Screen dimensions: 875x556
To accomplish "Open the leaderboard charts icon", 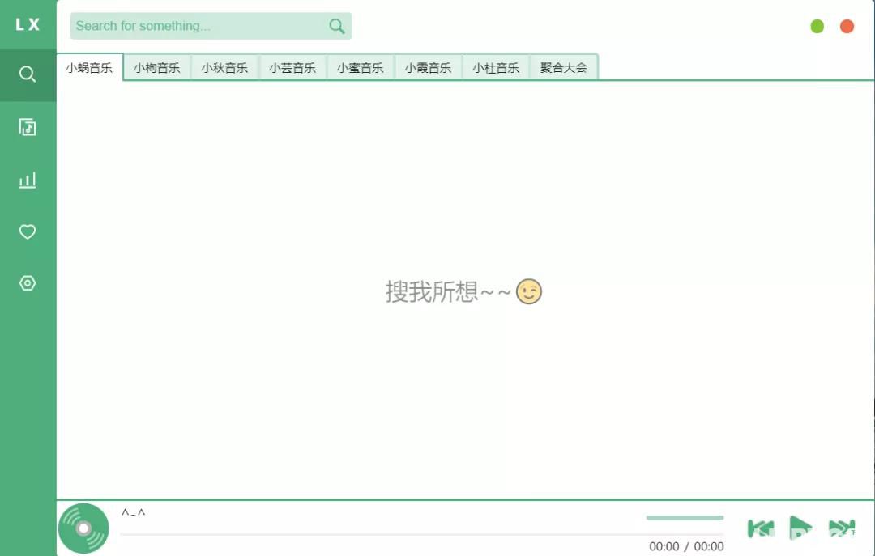I will coord(28,180).
